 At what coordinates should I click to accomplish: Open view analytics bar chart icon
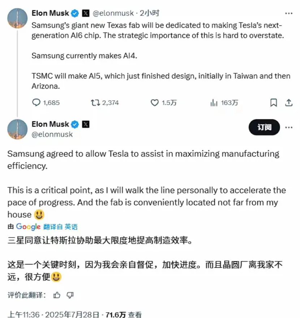(x=214, y=103)
